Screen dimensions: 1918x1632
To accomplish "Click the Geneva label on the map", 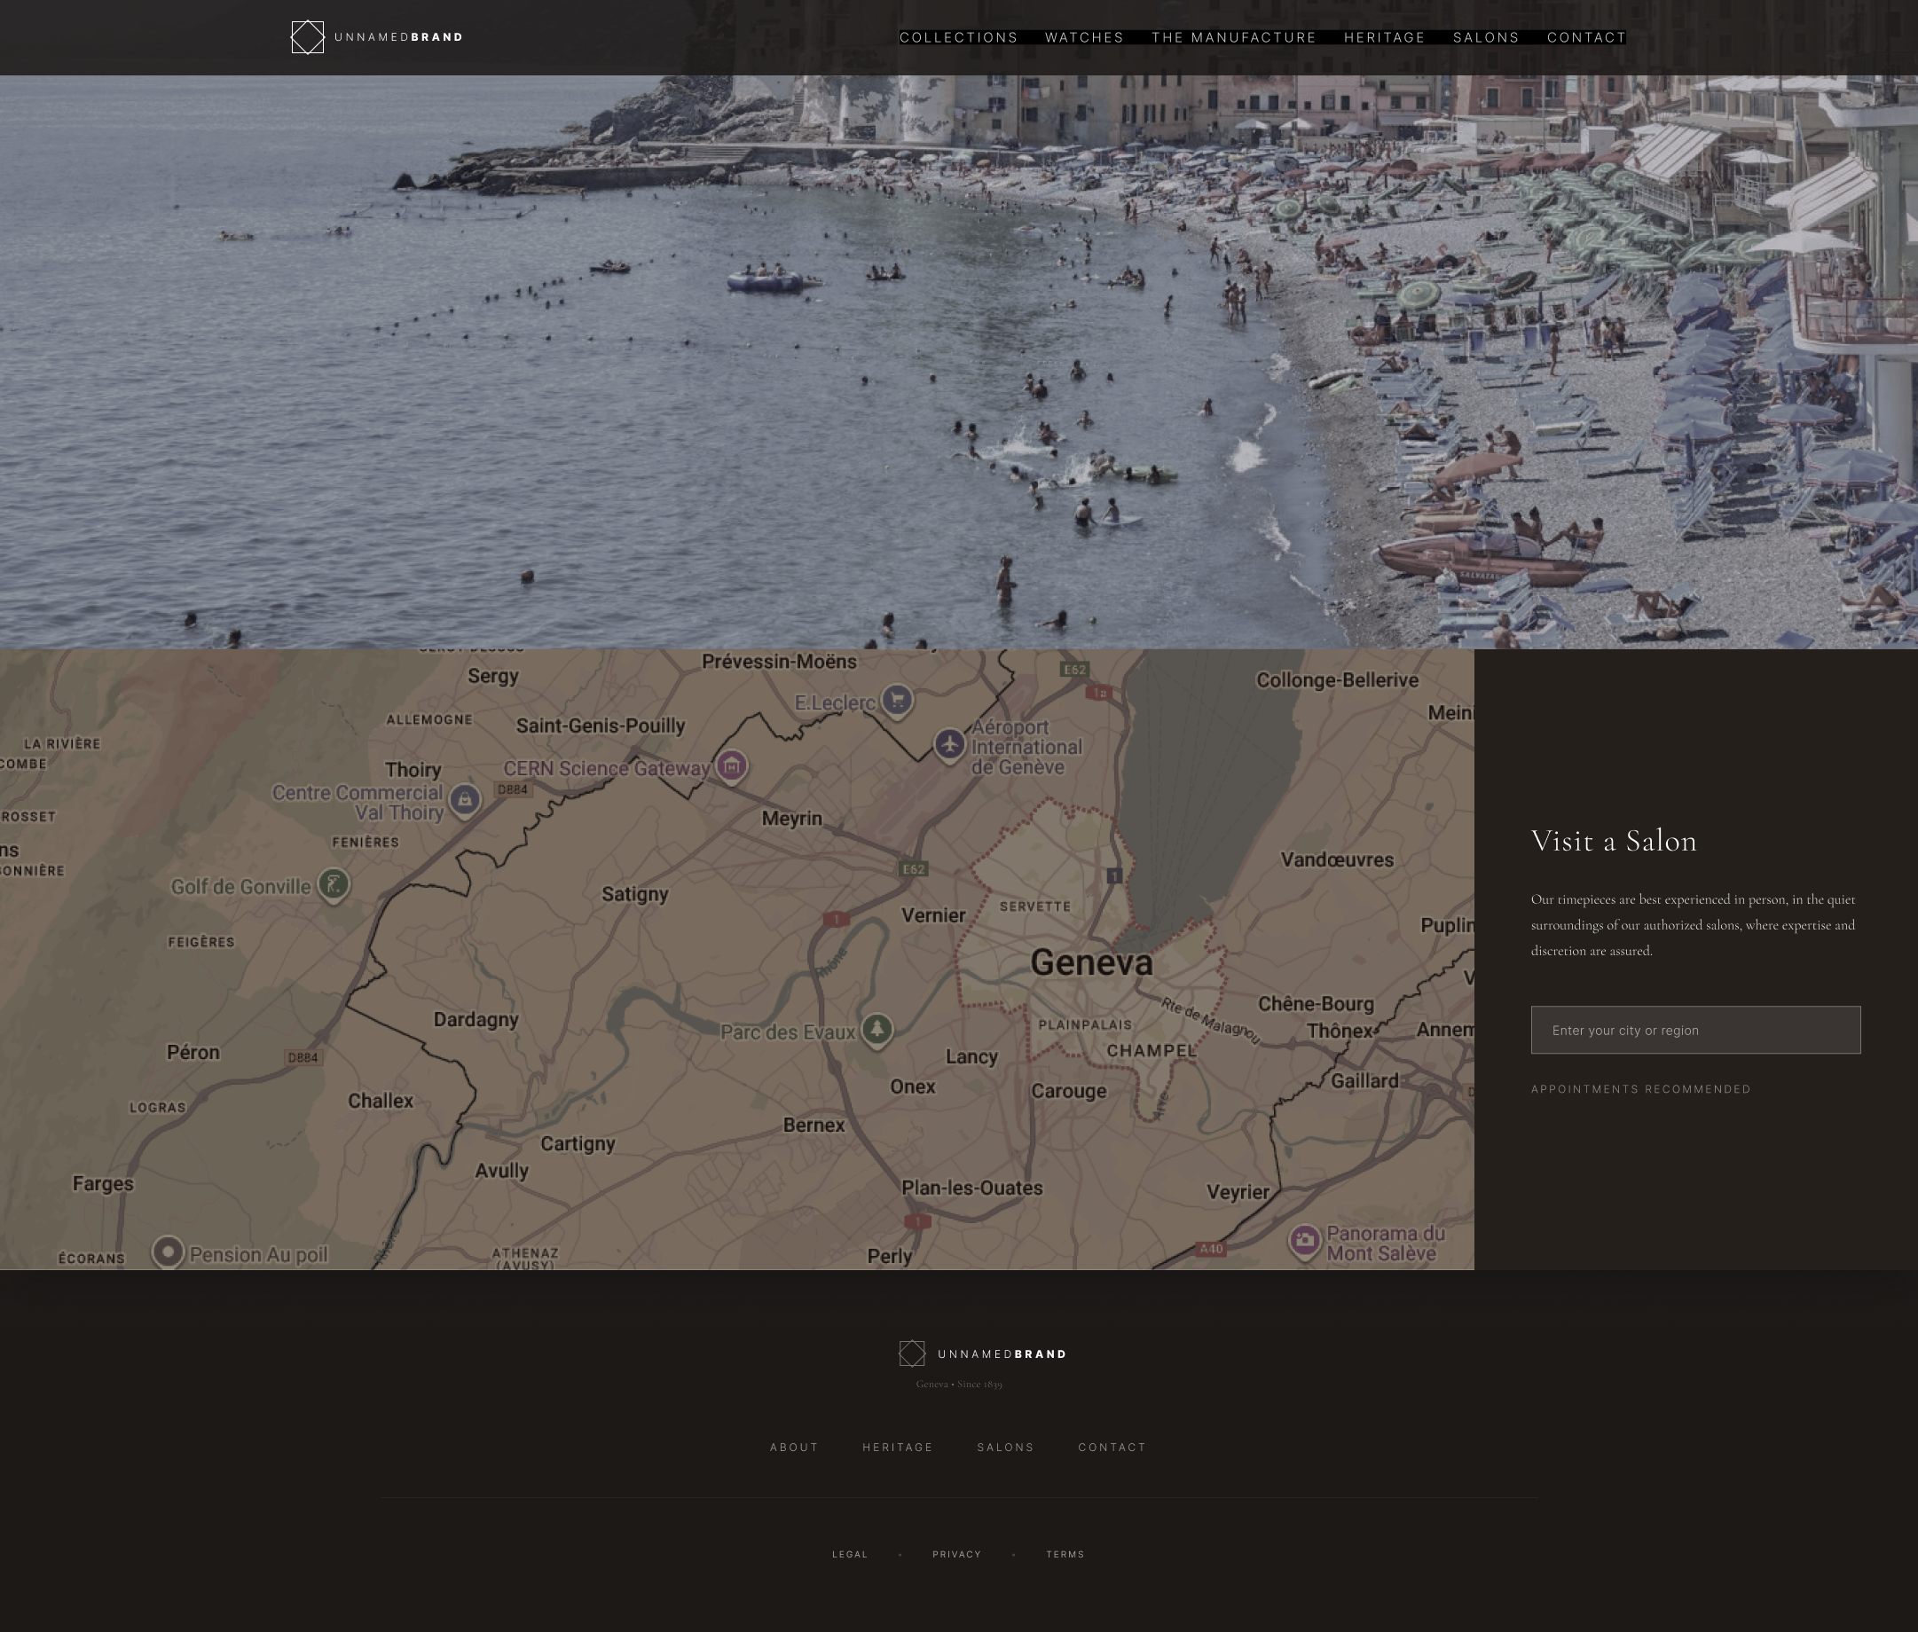I will 1092,963.
